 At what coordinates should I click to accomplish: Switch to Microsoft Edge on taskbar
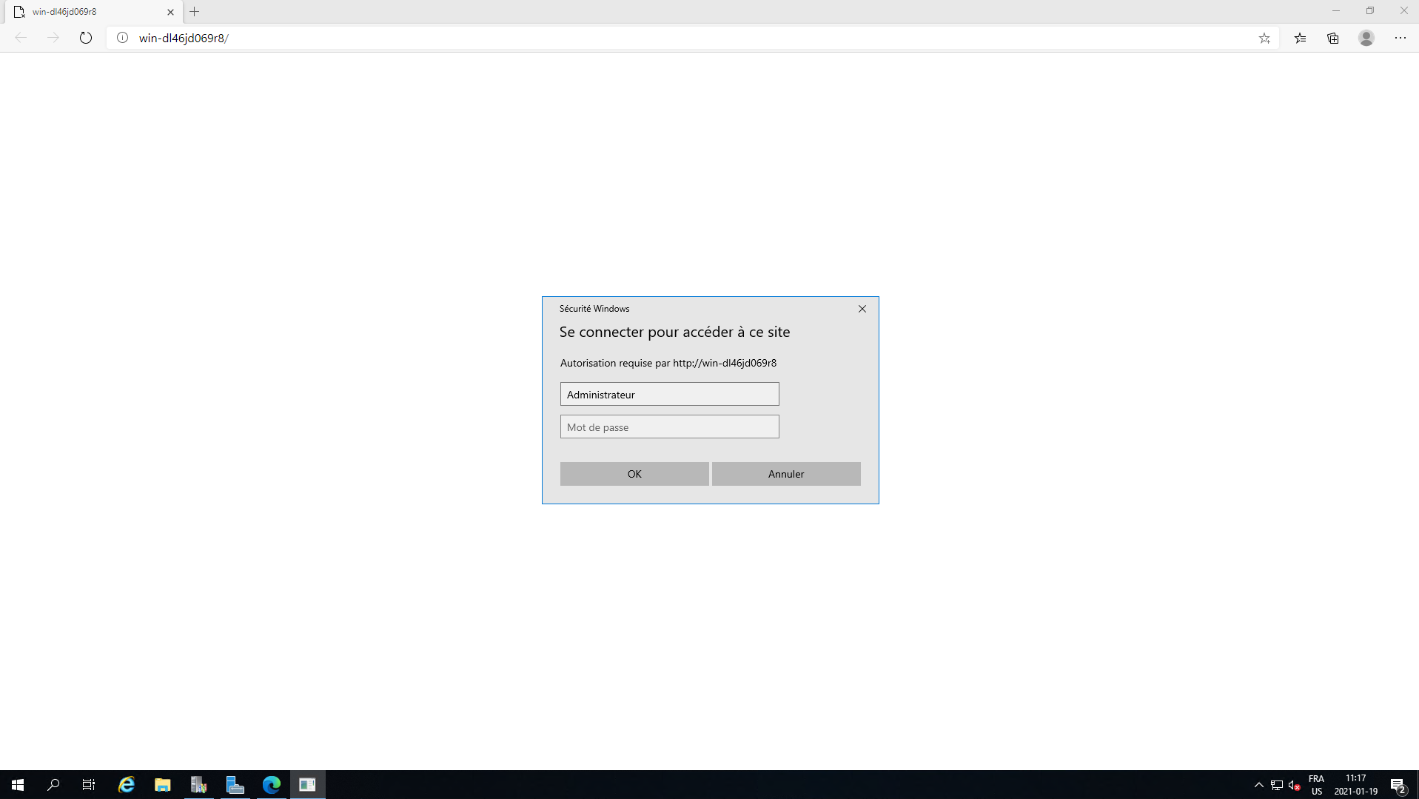pos(272,785)
